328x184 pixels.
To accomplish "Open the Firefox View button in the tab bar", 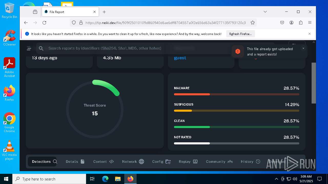I will 35,12.
